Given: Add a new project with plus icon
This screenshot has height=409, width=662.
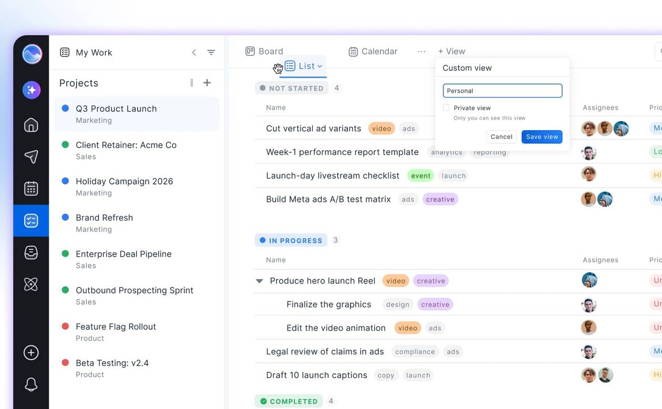Looking at the screenshot, I should (207, 83).
